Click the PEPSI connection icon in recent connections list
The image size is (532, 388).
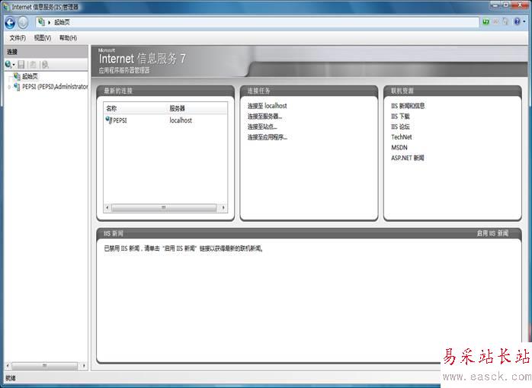pyautogui.click(x=109, y=120)
